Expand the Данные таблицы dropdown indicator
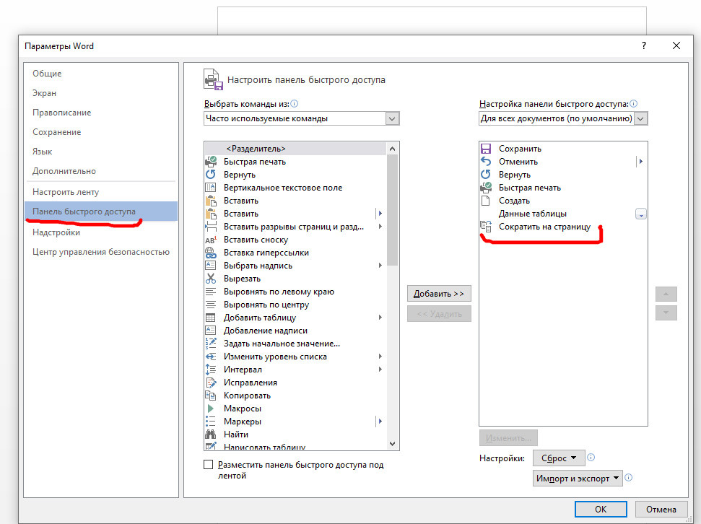Image resolution: width=701 pixels, height=524 pixels. pos(641,214)
